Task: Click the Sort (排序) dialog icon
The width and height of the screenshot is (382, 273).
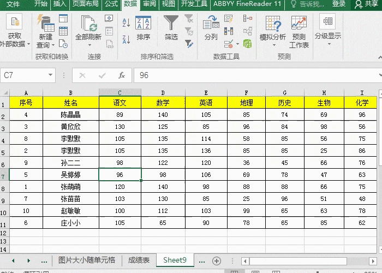Action: 143,24
